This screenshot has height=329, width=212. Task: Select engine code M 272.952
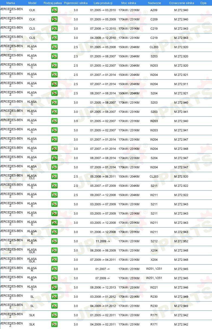(181, 241)
